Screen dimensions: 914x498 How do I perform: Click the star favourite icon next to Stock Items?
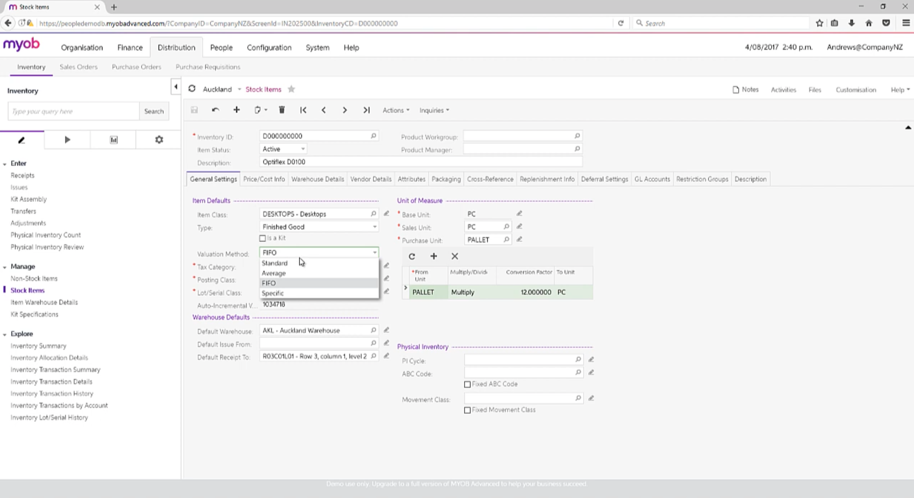point(291,89)
